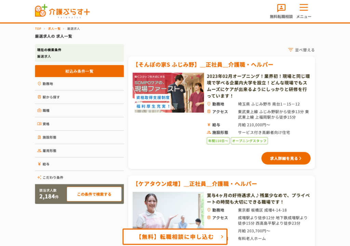The image size is (350, 246).
Task: Click この条件で検索する button
Action: [94, 194]
